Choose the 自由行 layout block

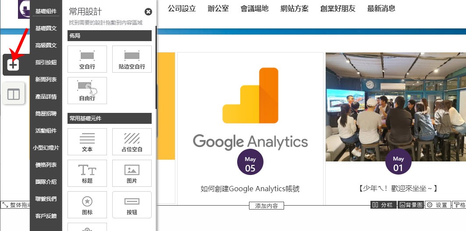[x=87, y=91]
